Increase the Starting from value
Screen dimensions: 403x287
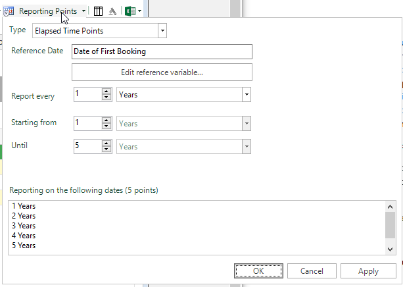[106, 120]
